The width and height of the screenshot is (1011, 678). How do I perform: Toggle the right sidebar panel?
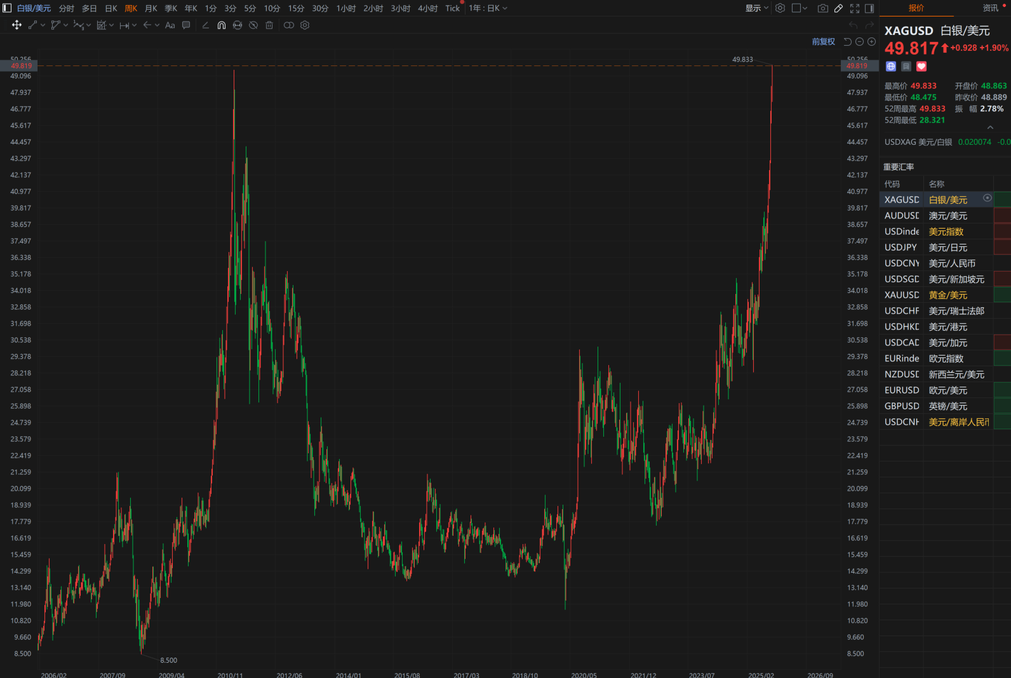click(x=869, y=8)
